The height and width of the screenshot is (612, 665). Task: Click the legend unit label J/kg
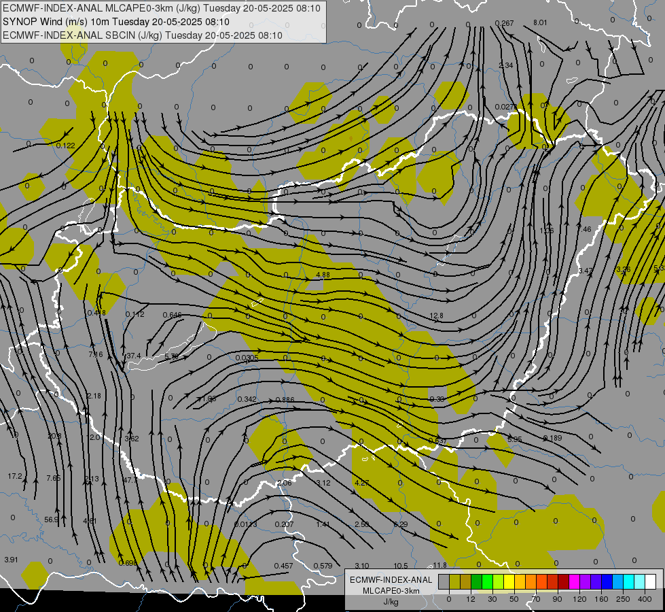pos(391,602)
